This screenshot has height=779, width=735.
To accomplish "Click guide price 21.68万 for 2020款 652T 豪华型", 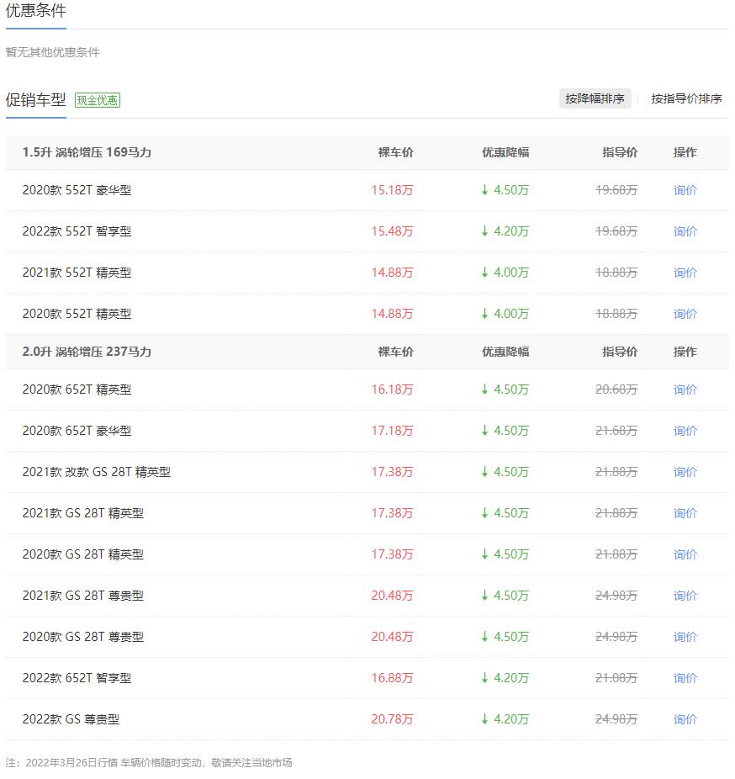I will [x=616, y=430].
